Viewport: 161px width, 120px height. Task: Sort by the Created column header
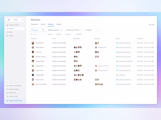click(x=140, y=39)
